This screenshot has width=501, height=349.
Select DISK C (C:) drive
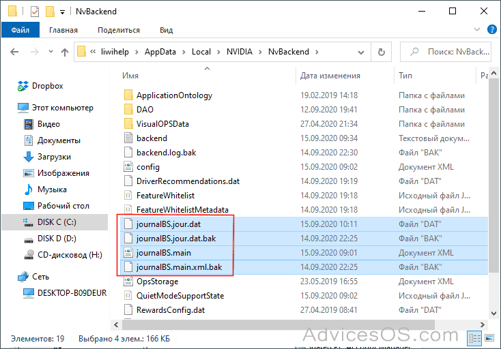[55, 222]
